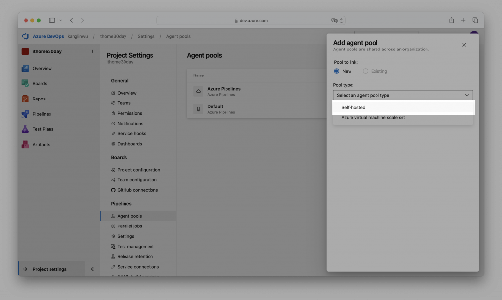This screenshot has width=502, height=300.
Task: Open the Pool type dropdown
Action: (403, 95)
